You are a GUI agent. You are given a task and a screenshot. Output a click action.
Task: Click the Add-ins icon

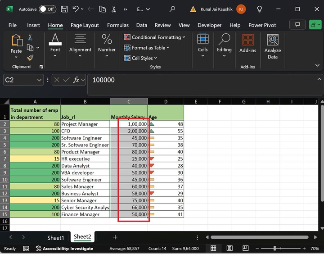point(247,44)
